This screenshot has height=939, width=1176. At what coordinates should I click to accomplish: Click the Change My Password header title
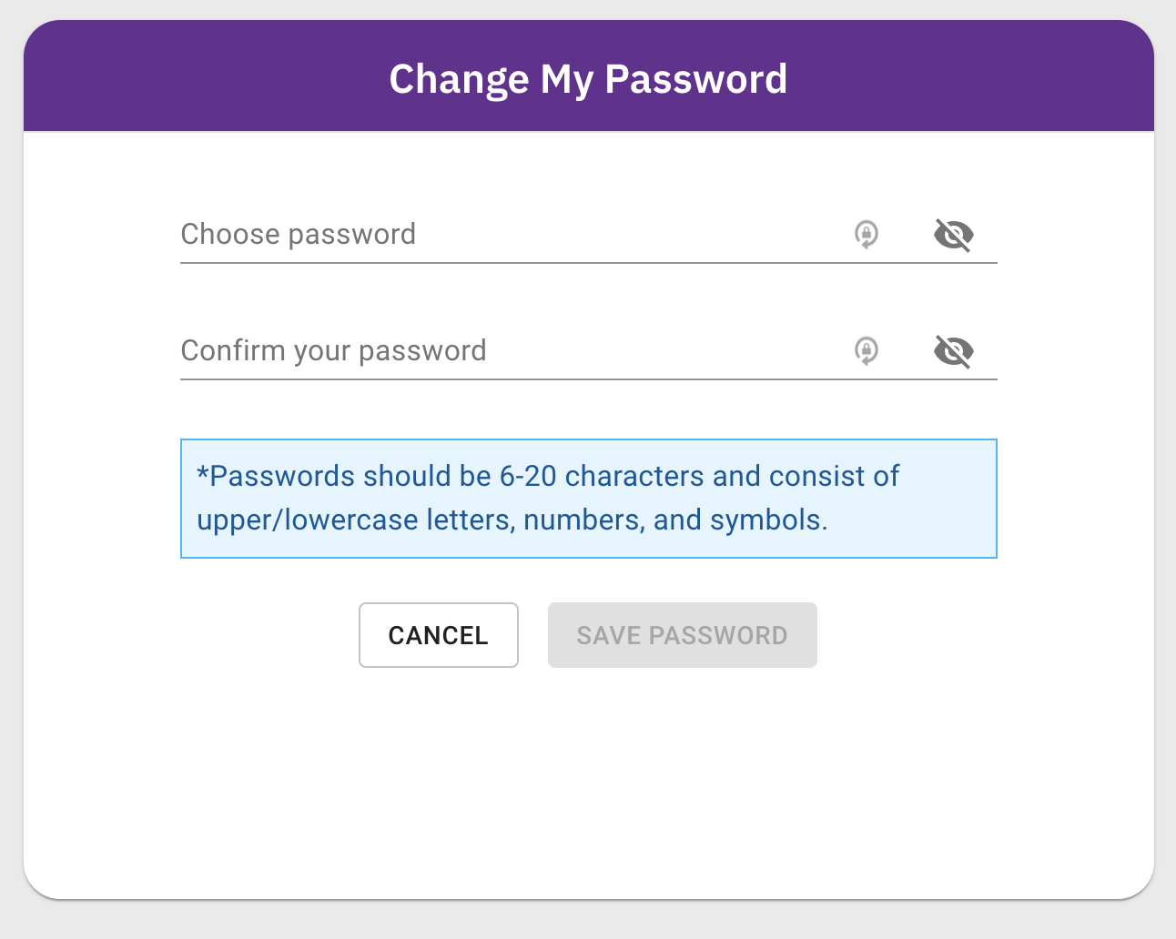point(588,79)
